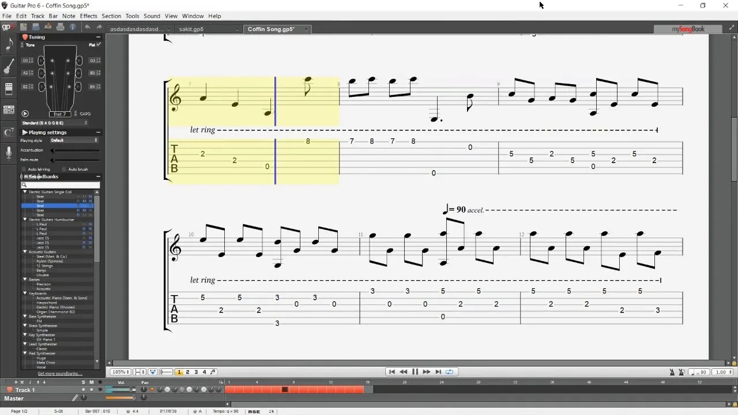Adjust the Palm mute slider

[x=75, y=160]
